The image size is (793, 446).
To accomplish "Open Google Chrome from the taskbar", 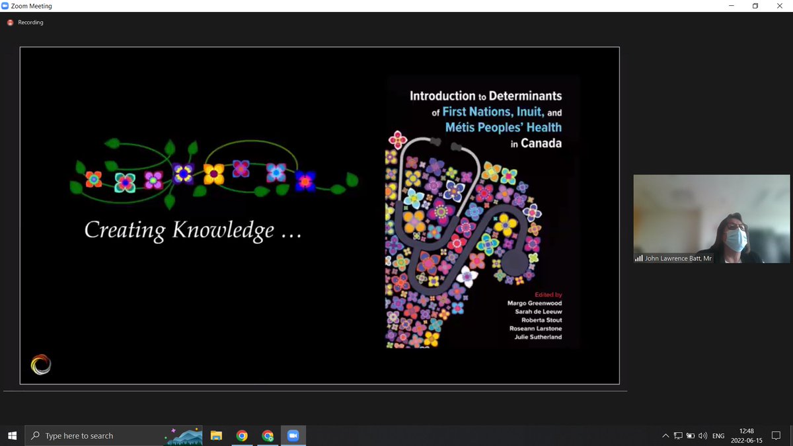I will pos(242,435).
